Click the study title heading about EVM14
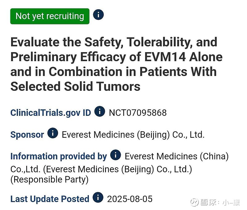Viewport: 247px width, 210px height. point(117,64)
